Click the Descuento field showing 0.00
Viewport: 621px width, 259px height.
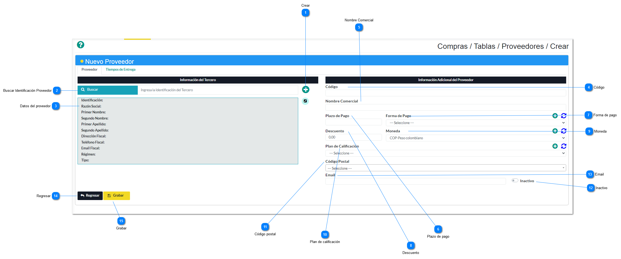coord(354,137)
